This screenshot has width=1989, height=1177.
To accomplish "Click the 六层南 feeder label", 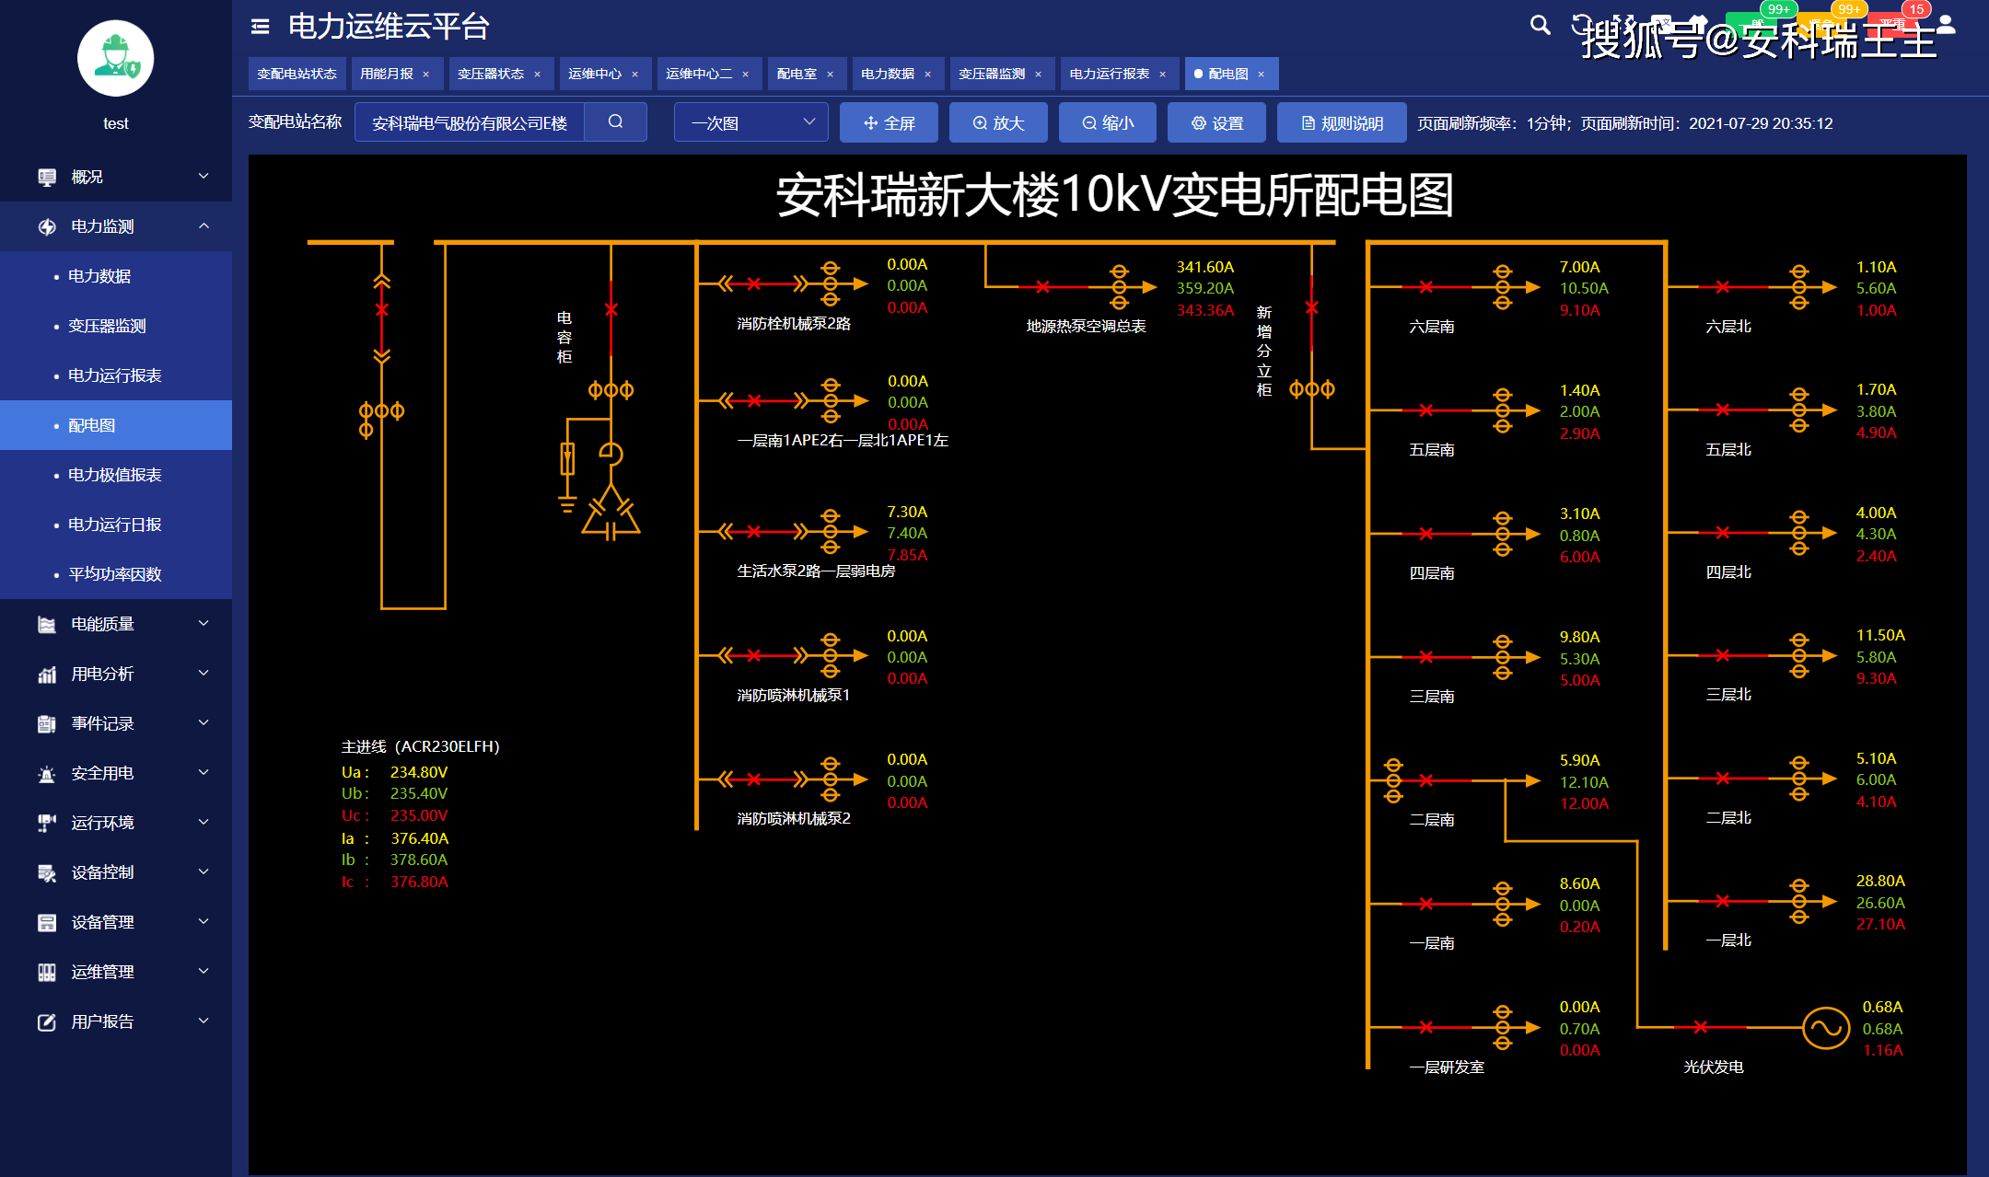I will click(1432, 327).
